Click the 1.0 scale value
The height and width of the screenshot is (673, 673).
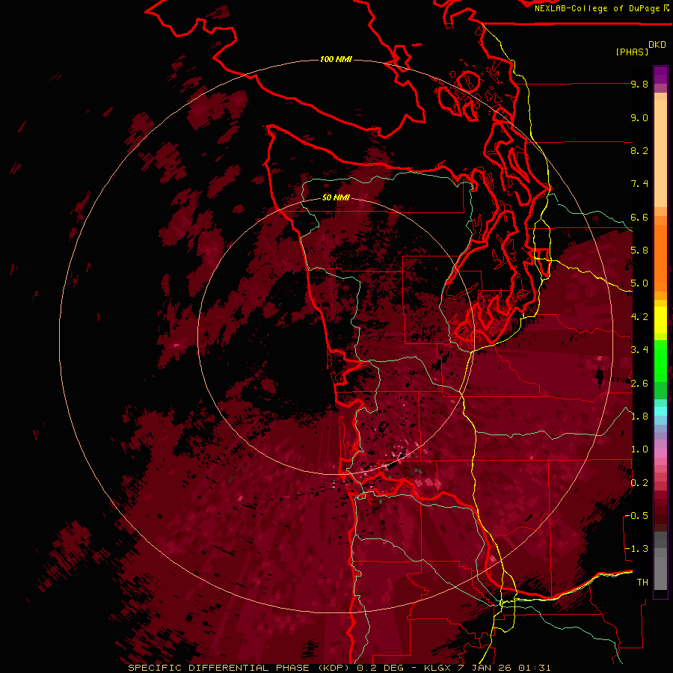pyautogui.click(x=639, y=449)
